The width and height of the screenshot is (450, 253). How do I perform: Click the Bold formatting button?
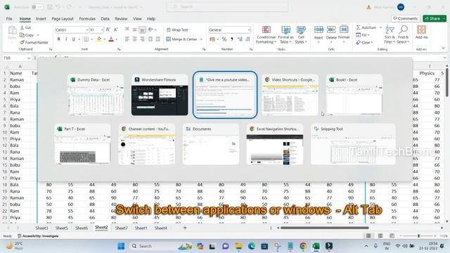tap(59, 39)
